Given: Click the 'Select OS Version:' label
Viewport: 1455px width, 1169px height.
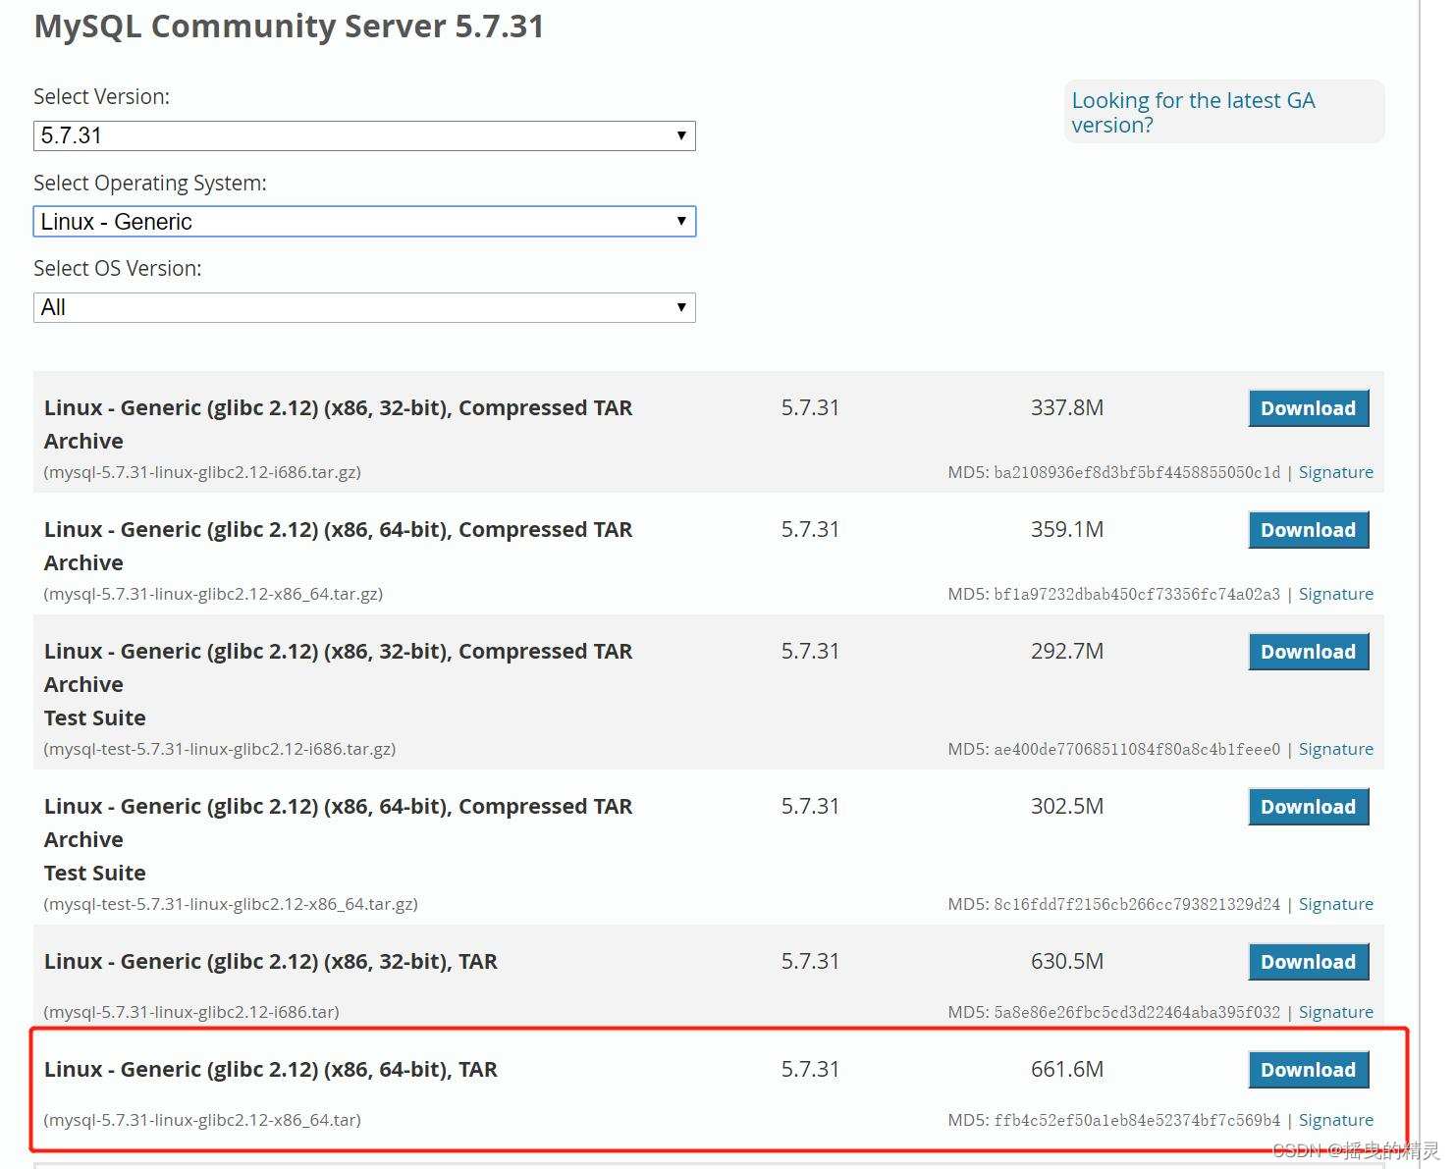Looking at the screenshot, I should point(118,269).
